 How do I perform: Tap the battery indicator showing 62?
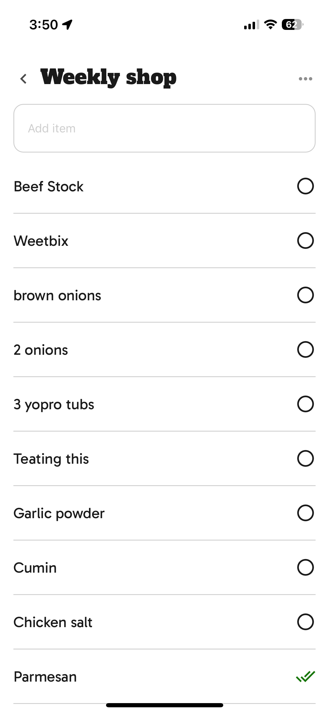pyautogui.click(x=292, y=25)
